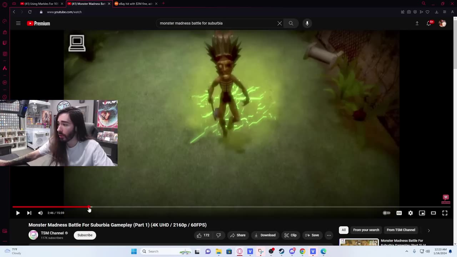Go back in browser history

14,12
